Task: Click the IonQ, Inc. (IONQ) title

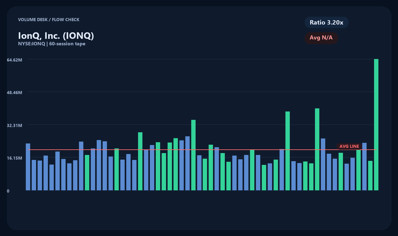Action: 56,36
